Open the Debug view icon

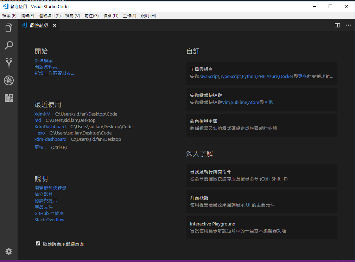[x=9, y=80]
